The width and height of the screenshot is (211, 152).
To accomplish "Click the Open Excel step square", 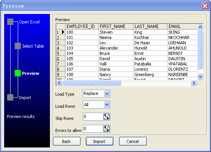I will tap(10, 22).
